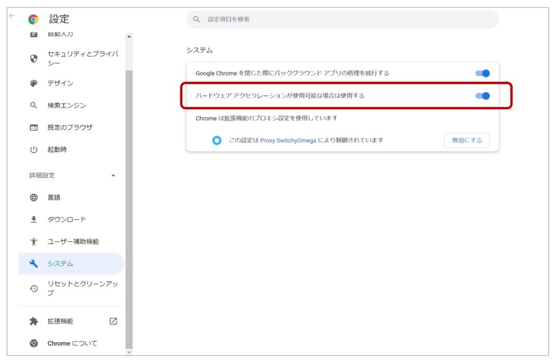Toggle background apps setting when Chrome closes
This screenshot has height=361, width=553.
482,73
